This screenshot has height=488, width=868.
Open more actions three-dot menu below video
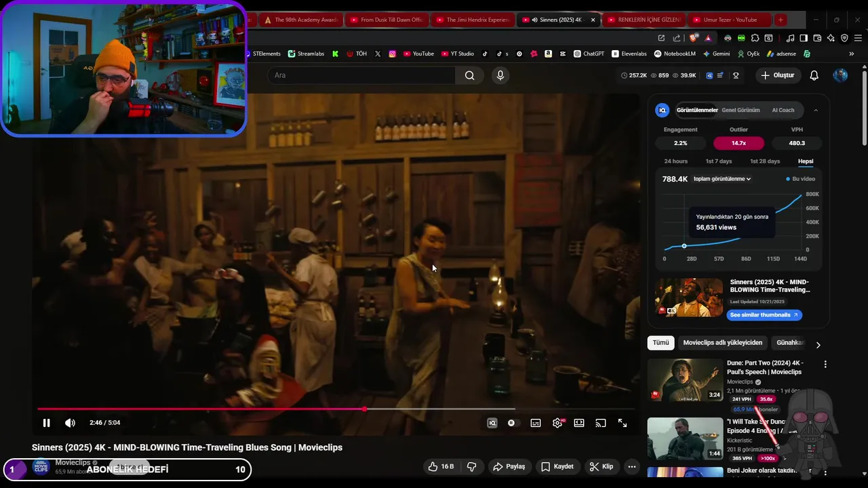tap(632, 466)
